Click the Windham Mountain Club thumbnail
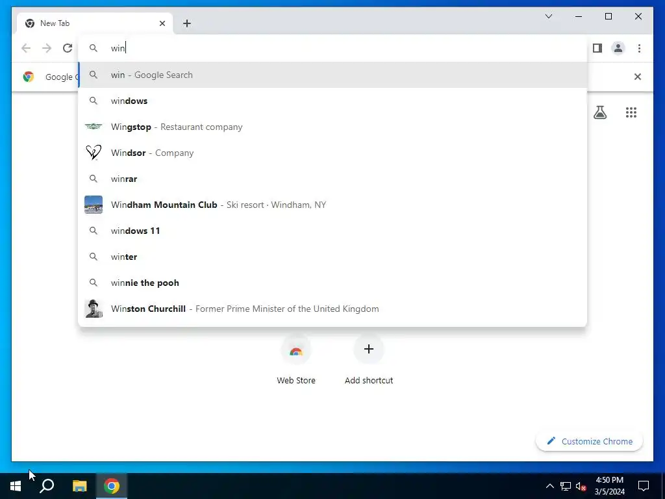The image size is (665, 499). 94,205
